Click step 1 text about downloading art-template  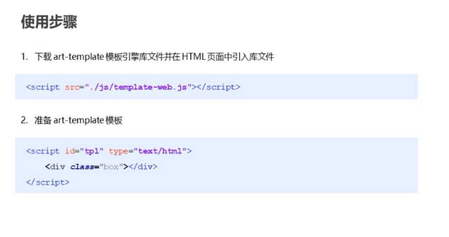pos(147,57)
